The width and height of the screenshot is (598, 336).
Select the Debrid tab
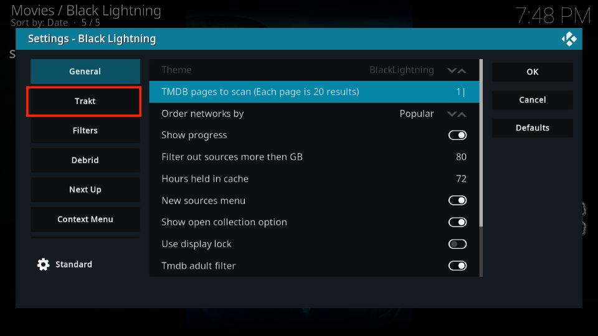(85, 160)
